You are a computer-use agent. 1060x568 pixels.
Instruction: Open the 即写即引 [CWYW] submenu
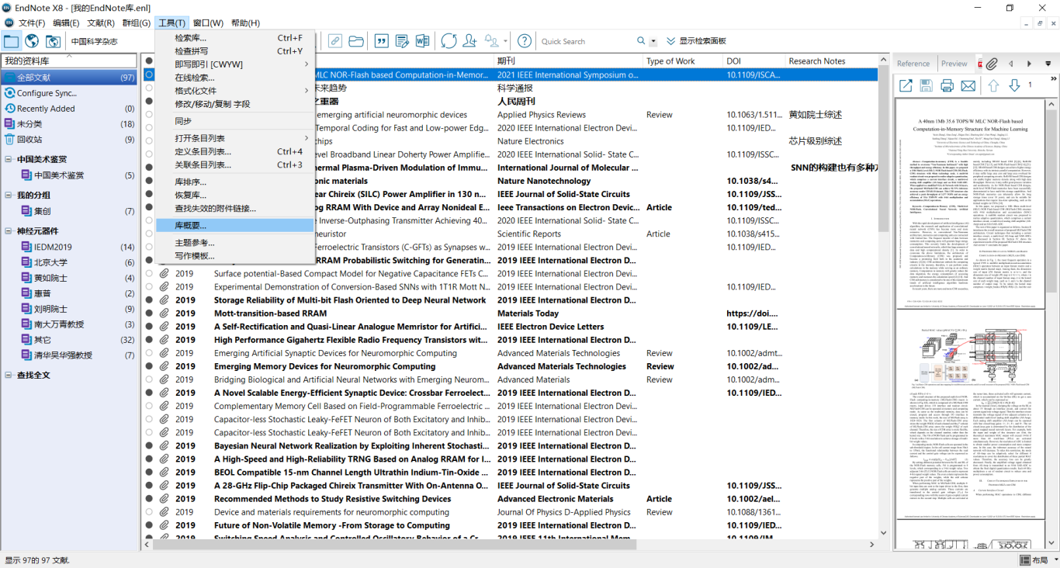coord(235,64)
